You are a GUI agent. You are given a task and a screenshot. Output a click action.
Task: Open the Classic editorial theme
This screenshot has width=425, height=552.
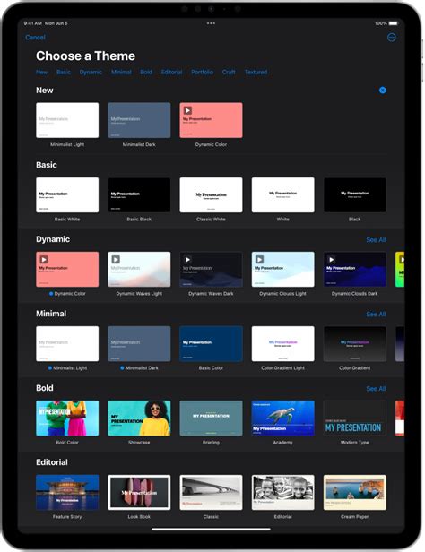click(x=211, y=492)
